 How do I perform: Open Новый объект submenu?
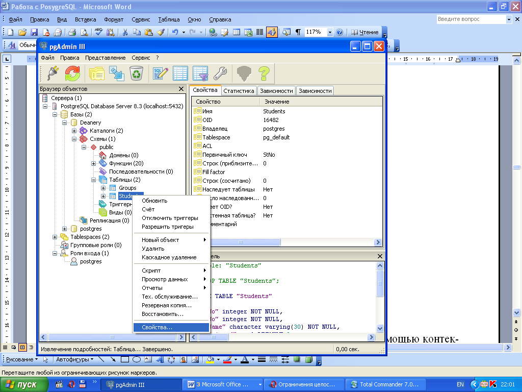pos(171,240)
